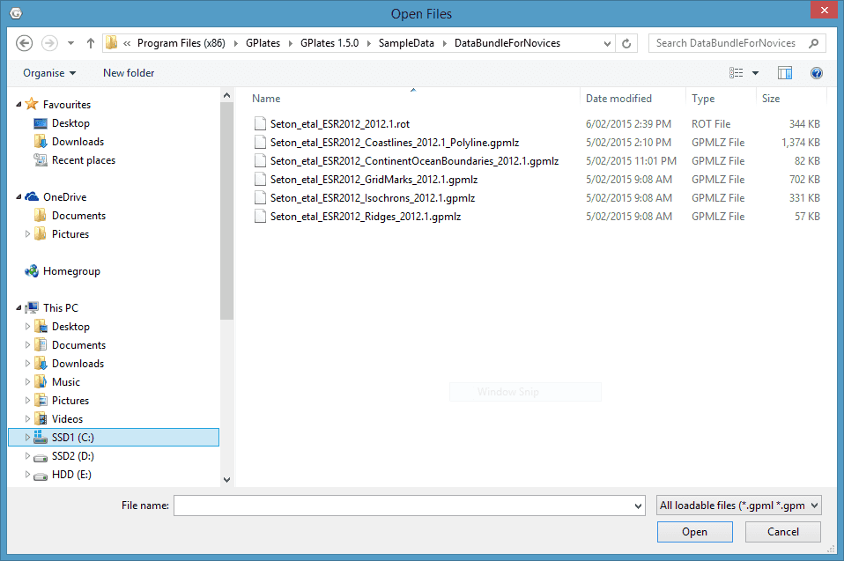This screenshot has height=561, width=844.
Task: Expand the SSD1 (C:) drive tree
Action: [x=27, y=438]
